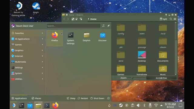Open Firefox from taskbar

[x=55, y=105]
